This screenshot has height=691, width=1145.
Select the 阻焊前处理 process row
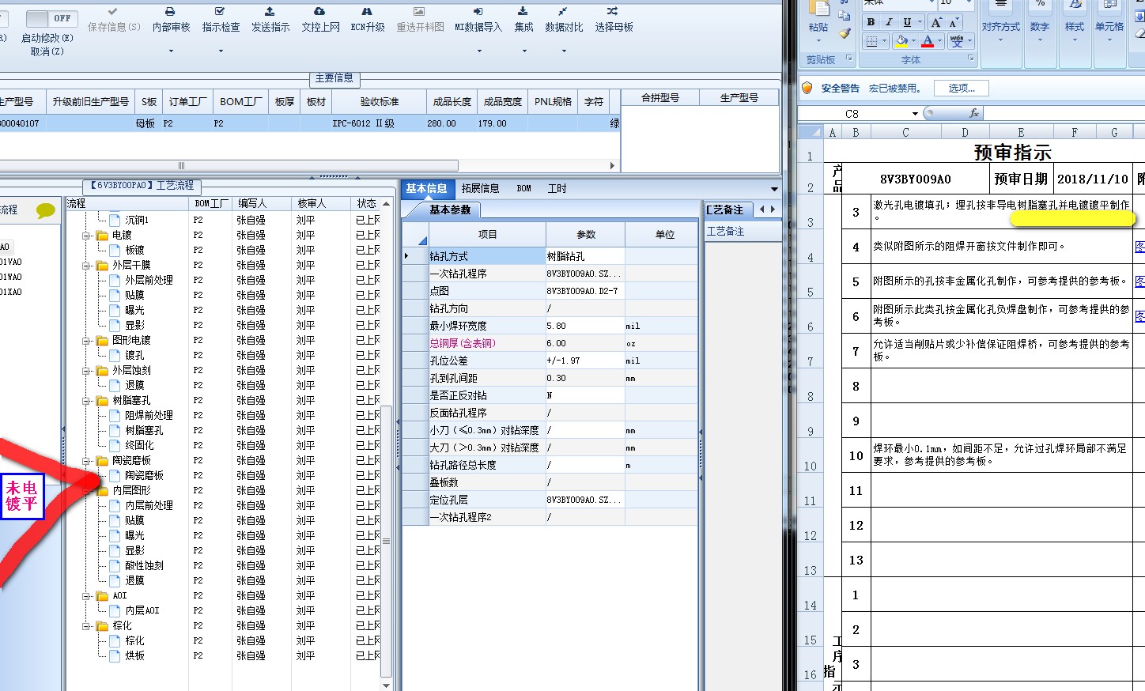coord(149,415)
